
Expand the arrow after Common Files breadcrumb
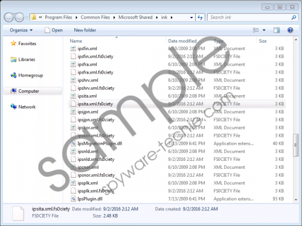pyautogui.click(x=114, y=17)
